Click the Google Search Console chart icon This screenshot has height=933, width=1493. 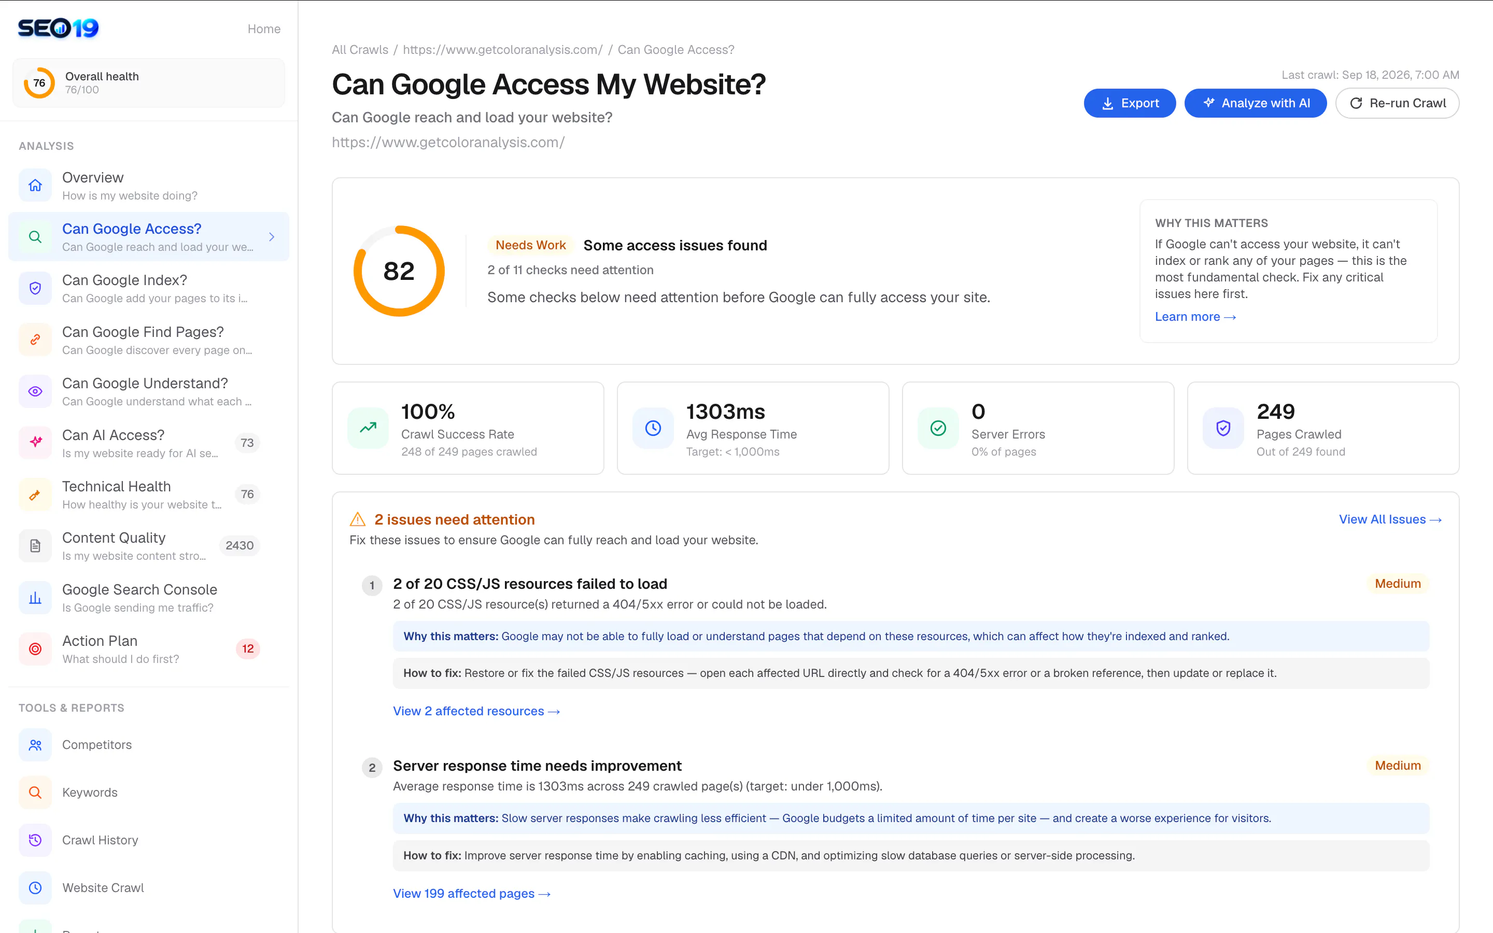coord(35,597)
